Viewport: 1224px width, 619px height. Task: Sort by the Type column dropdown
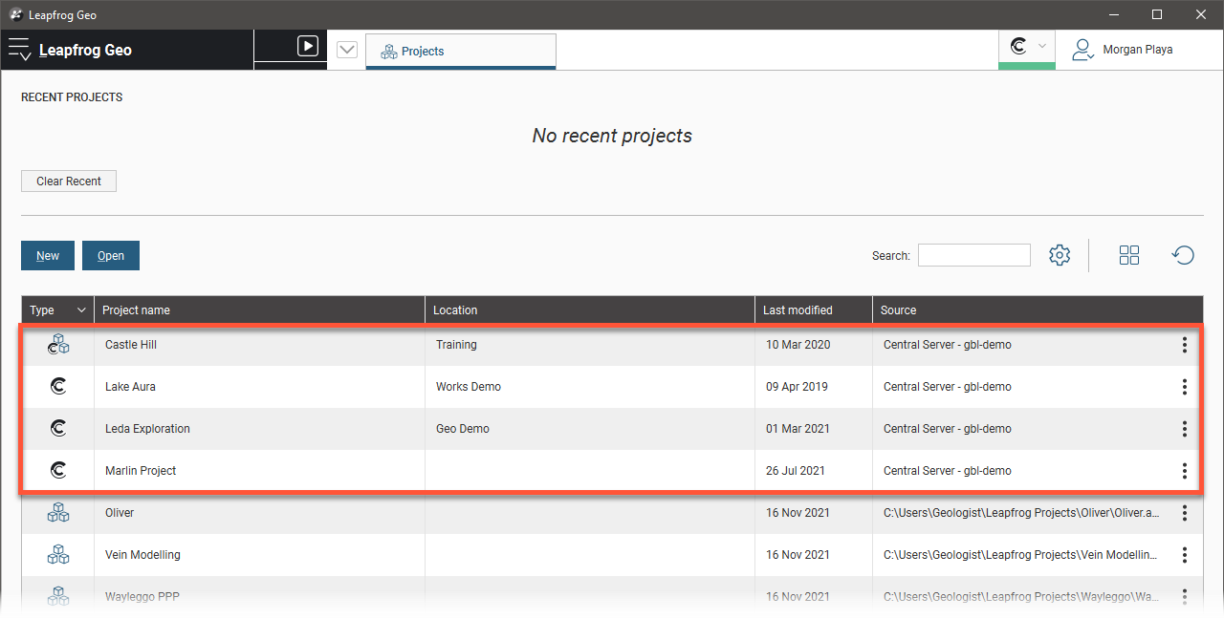pyautogui.click(x=81, y=310)
